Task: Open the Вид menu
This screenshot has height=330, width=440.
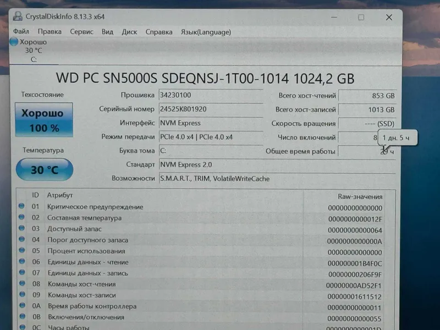Action: click(x=107, y=32)
